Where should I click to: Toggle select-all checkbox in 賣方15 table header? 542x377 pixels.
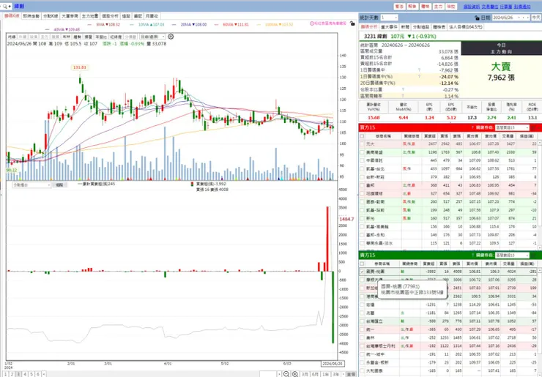click(x=362, y=264)
